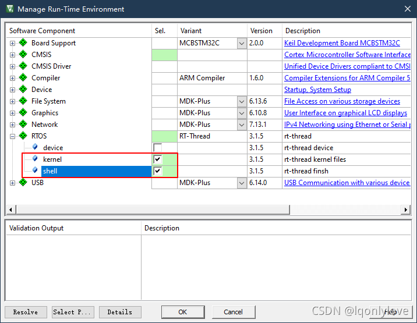Viewport: 417px width, 323px height.
Task: Click the Graphics green diamond icon
Action: coord(23,113)
